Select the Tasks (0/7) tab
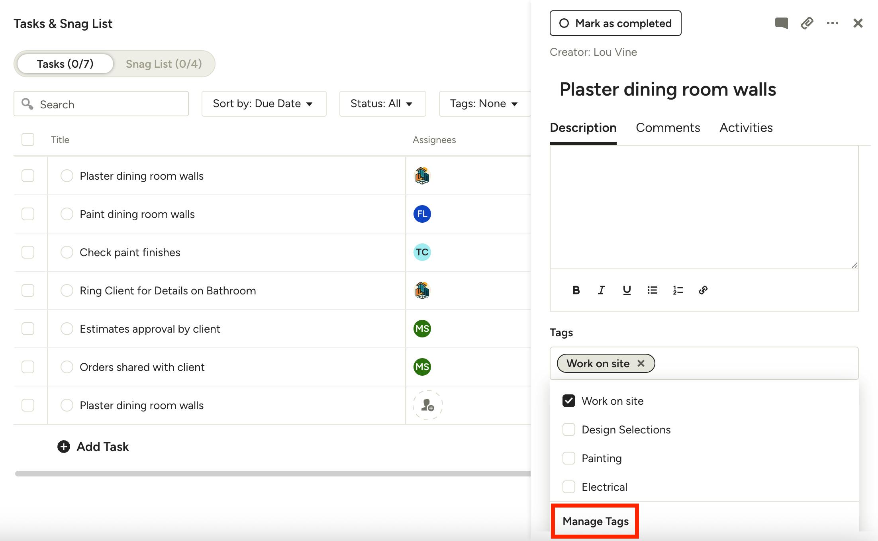The height and width of the screenshot is (541, 878). tap(65, 64)
